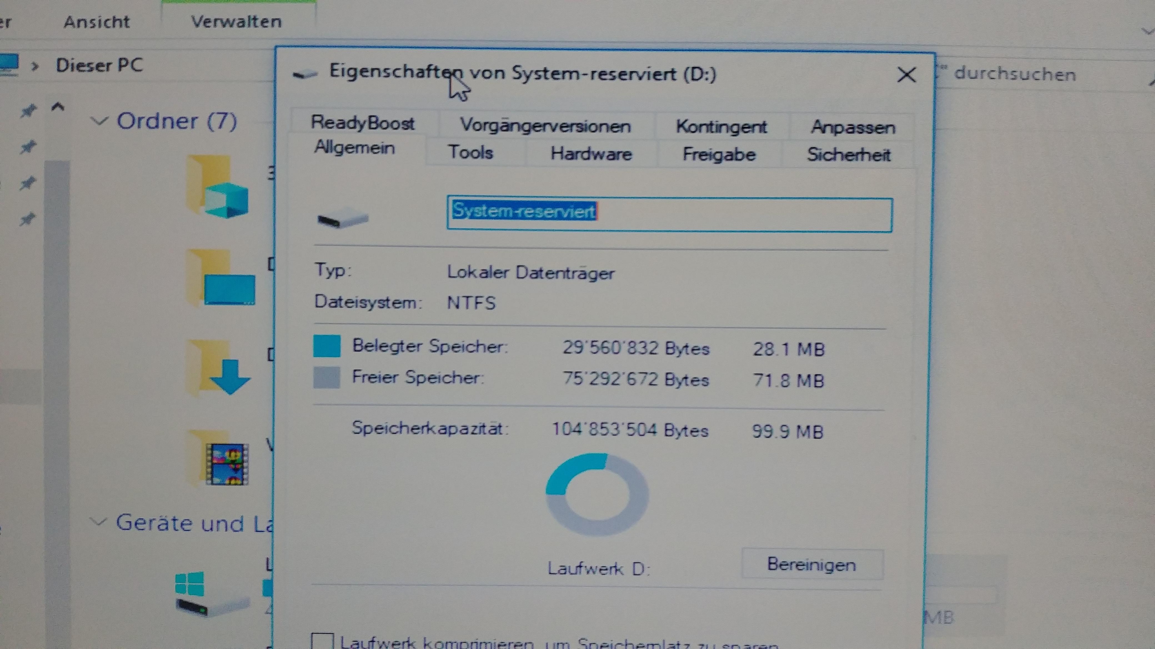Click the navigation pane scroll-up arrow

pyautogui.click(x=58, y=107)
